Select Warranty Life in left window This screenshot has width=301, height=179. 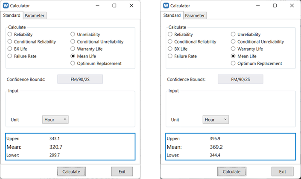tap(73, 49)
